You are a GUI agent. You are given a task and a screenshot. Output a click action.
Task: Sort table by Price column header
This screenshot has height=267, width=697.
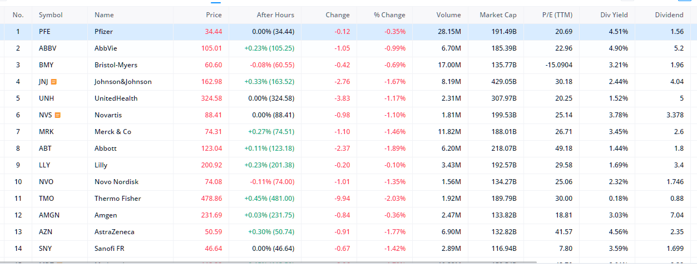[214, 15]
